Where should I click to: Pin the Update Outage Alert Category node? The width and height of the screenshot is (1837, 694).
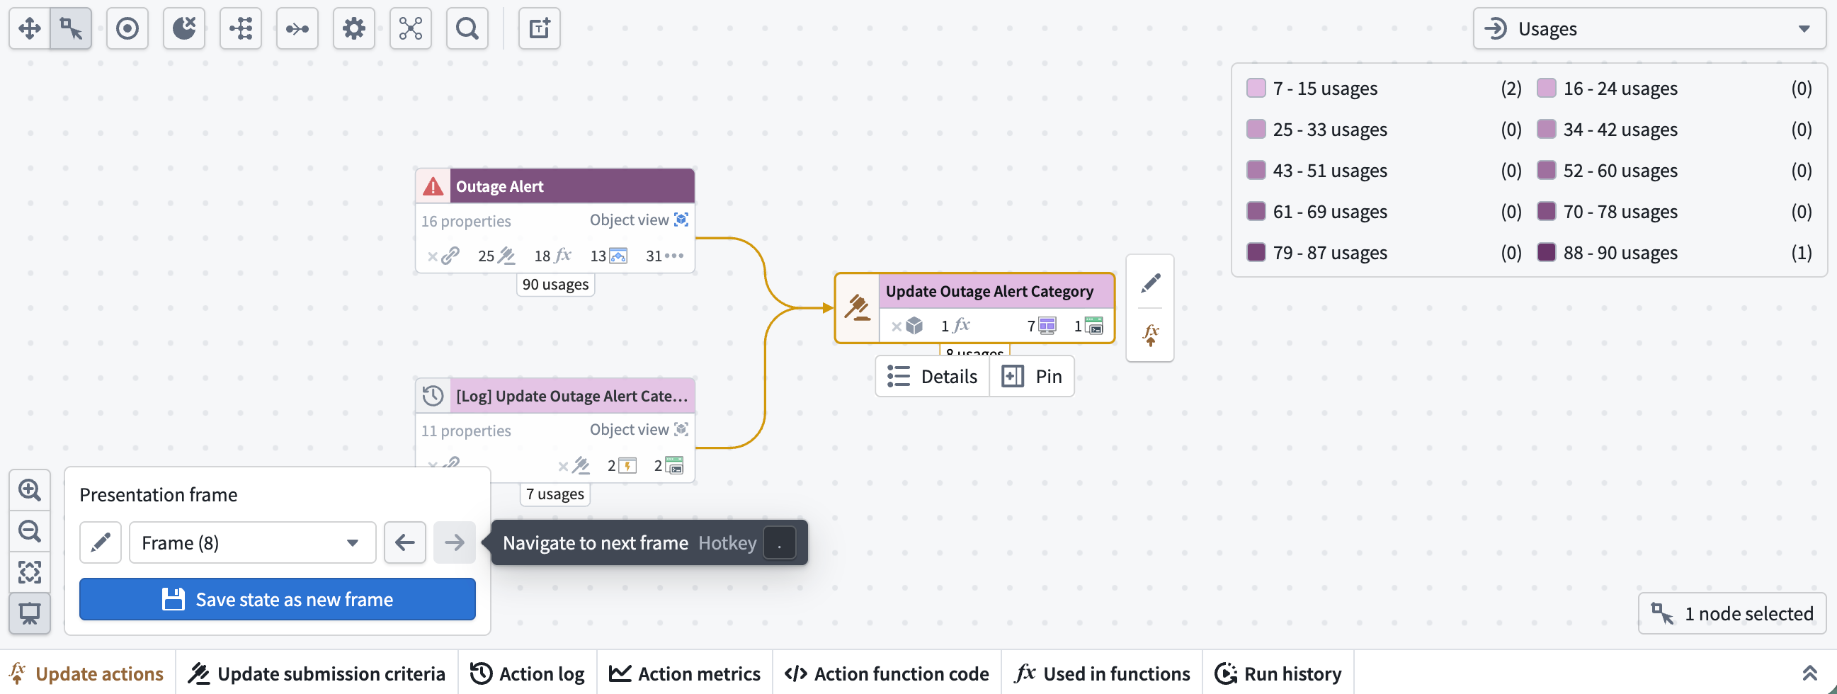click(1031, 376)
